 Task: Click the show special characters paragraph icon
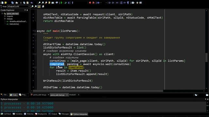(128, 3)
